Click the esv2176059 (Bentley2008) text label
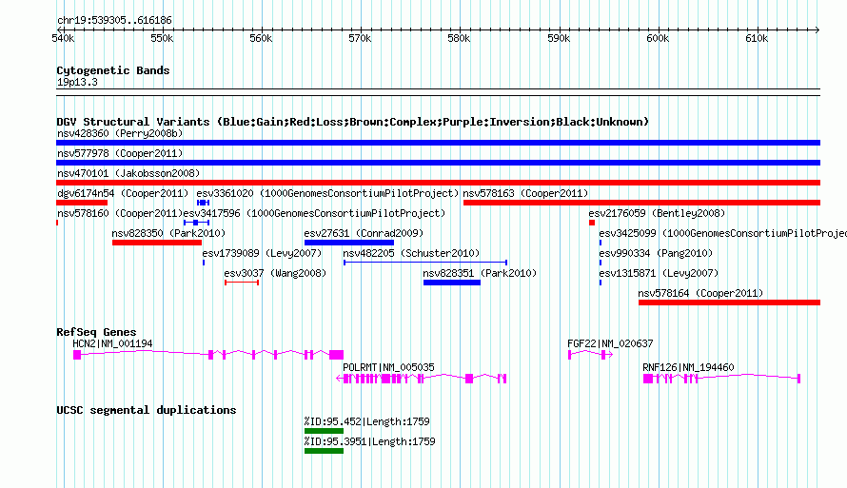Screen dimensions: 847x488 pyautogui.click(x=657, y=213)
